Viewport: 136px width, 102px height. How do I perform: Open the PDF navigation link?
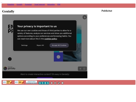59,5
